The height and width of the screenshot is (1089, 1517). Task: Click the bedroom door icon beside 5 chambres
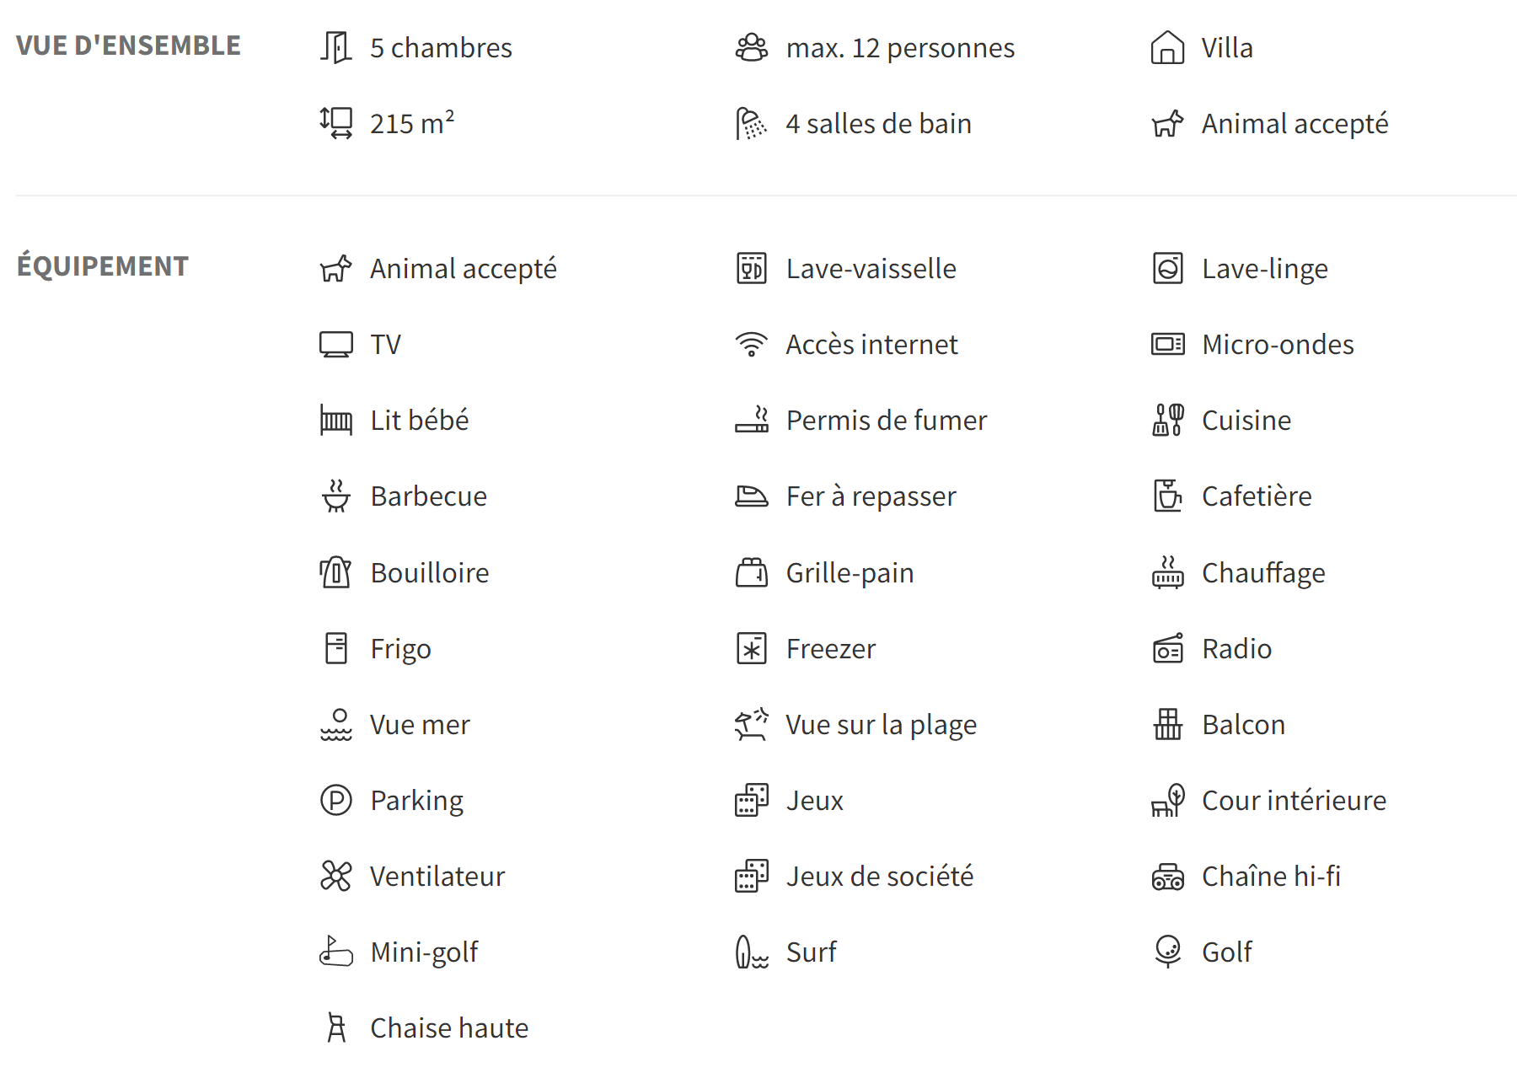[x=335, y=47]
